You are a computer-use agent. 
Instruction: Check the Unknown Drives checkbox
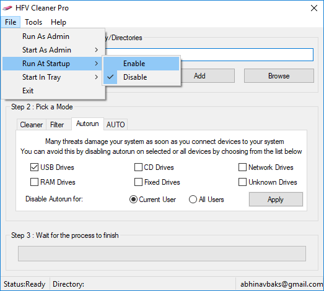[242, 182]
